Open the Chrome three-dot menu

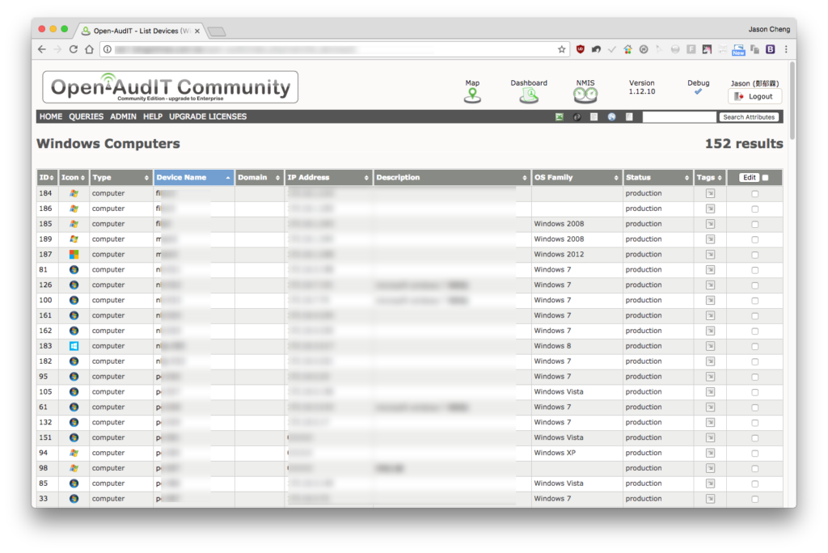tap(786, 49)
